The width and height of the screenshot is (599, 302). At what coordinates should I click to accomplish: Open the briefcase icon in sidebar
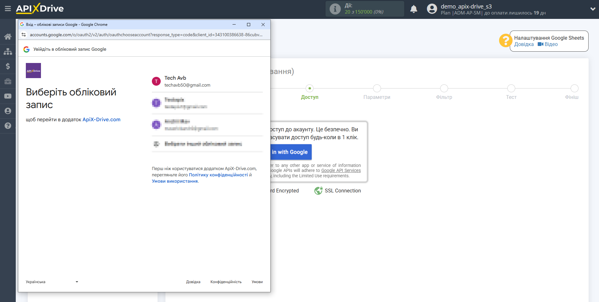pos(8,81)
